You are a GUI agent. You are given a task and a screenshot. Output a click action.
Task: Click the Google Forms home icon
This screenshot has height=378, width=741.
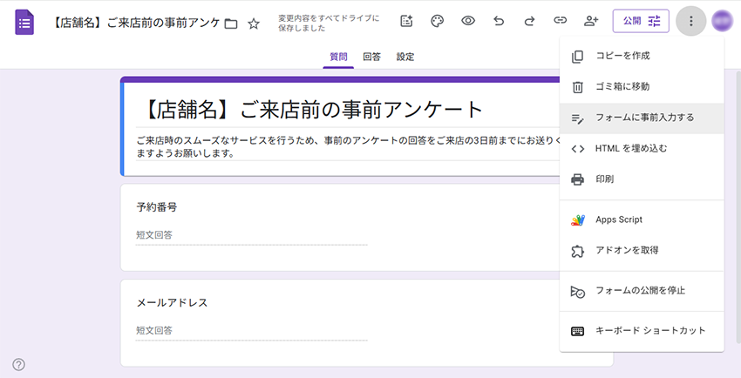[24, 22]
